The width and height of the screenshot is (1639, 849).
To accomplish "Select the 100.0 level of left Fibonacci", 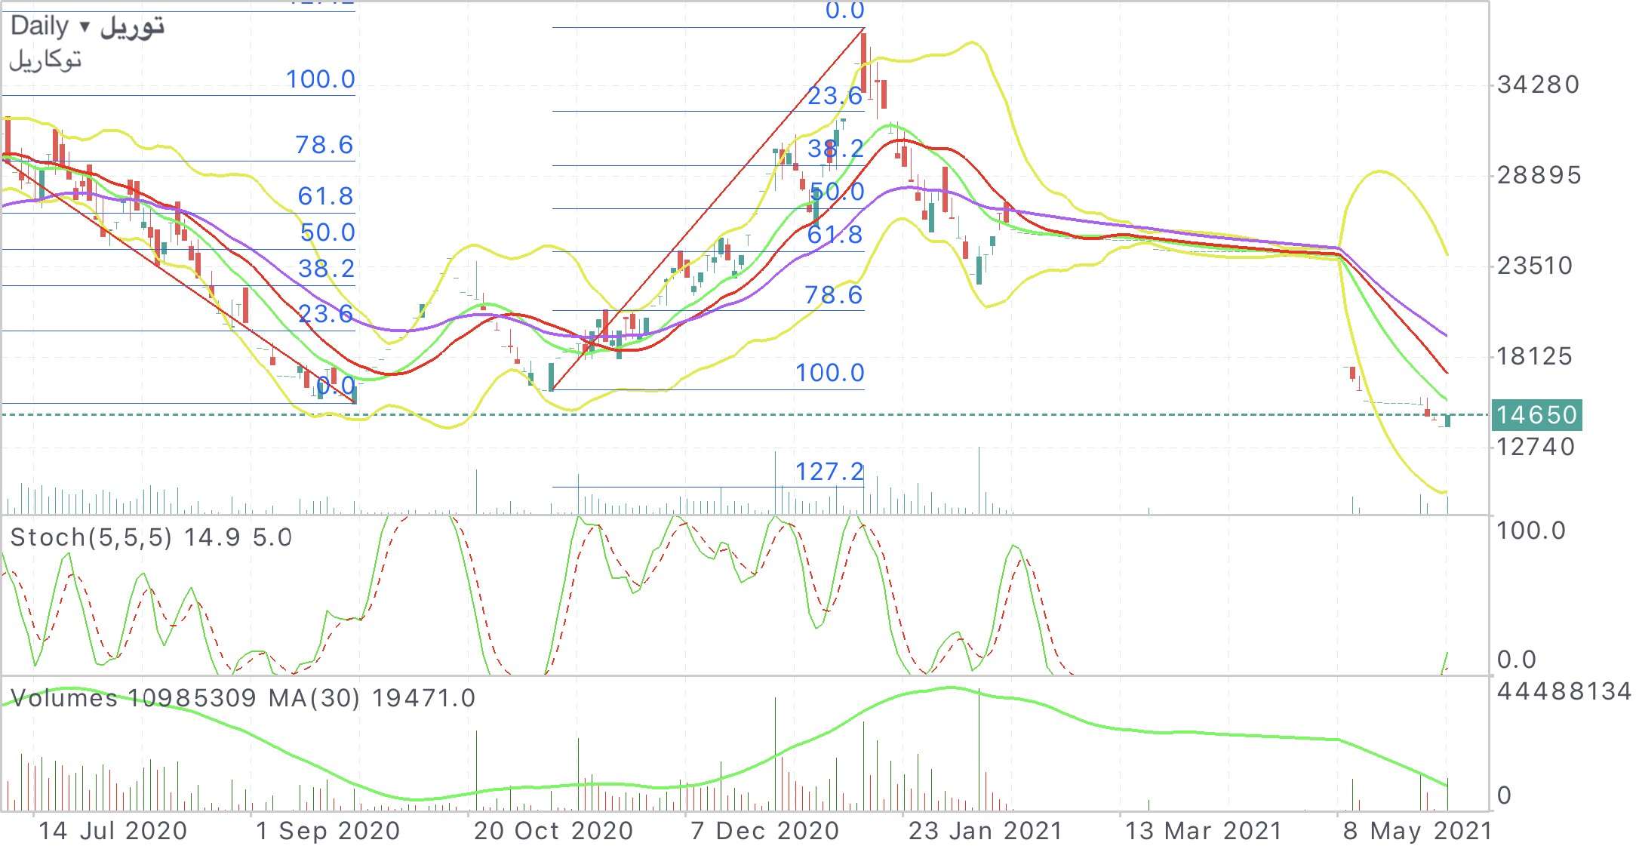I will pyautogui.click(x=320, y=79).
